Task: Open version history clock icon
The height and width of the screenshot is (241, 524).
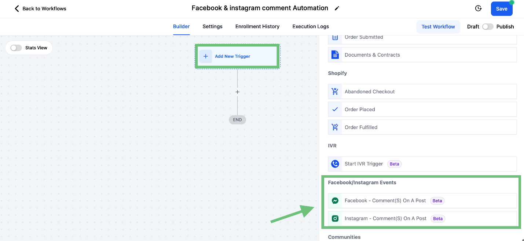Action: coord(478,8)
